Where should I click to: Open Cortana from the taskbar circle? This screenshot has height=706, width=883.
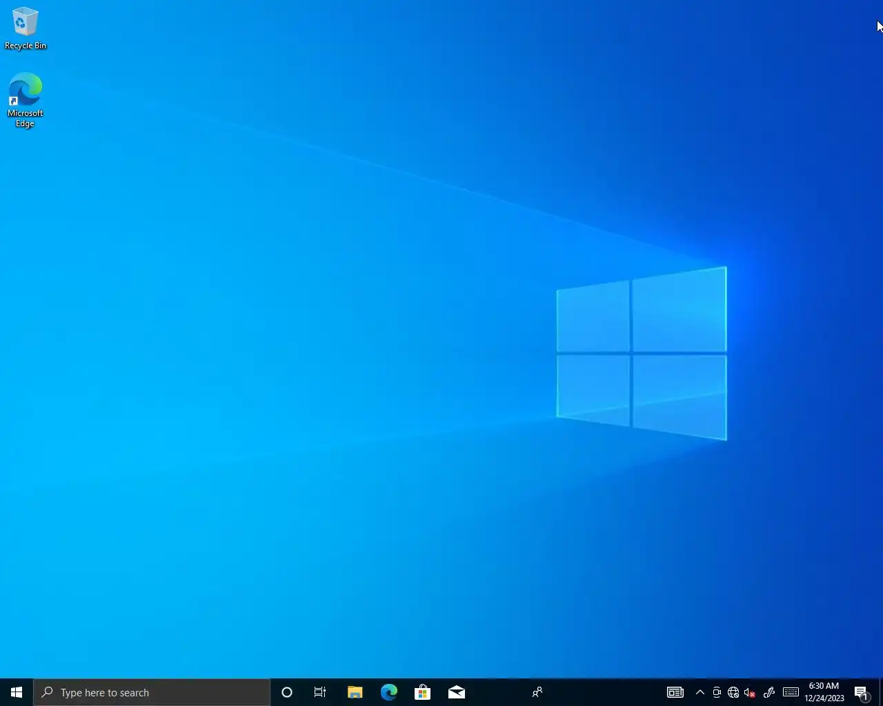(x=287, y=692)
